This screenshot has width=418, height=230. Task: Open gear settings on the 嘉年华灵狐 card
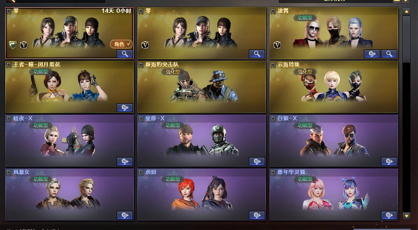389,215
